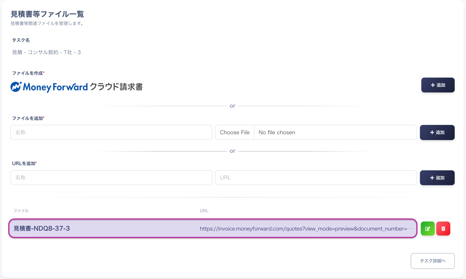Image resolution: width=466 pixels, height=279 pixels.
Task: Click the No file chosen text
Action: 277,133
